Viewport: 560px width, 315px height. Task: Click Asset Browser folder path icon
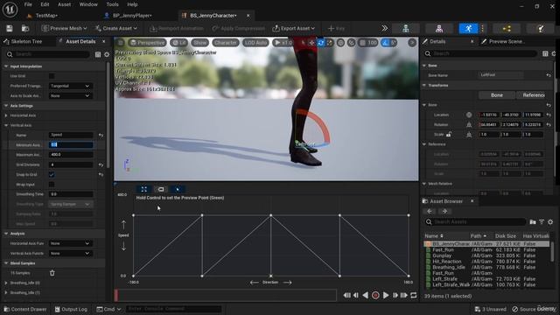[x=533, y=221]
